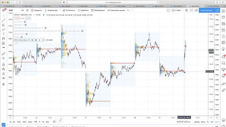
Task: Open the object tree layers icon
Action: tap(223, 120)
